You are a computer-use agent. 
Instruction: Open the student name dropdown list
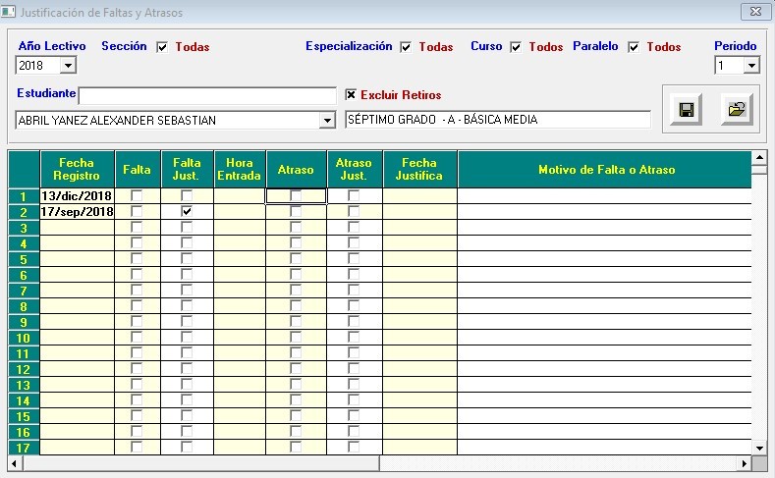[x=327, y=120]
